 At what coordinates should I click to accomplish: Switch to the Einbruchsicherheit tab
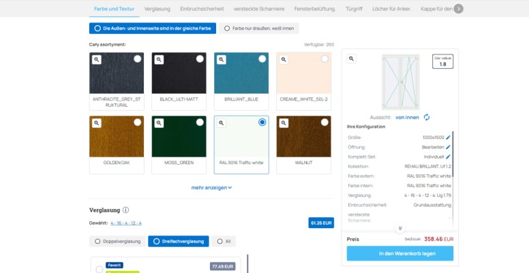pyautogui.click(x=203, y=9)
